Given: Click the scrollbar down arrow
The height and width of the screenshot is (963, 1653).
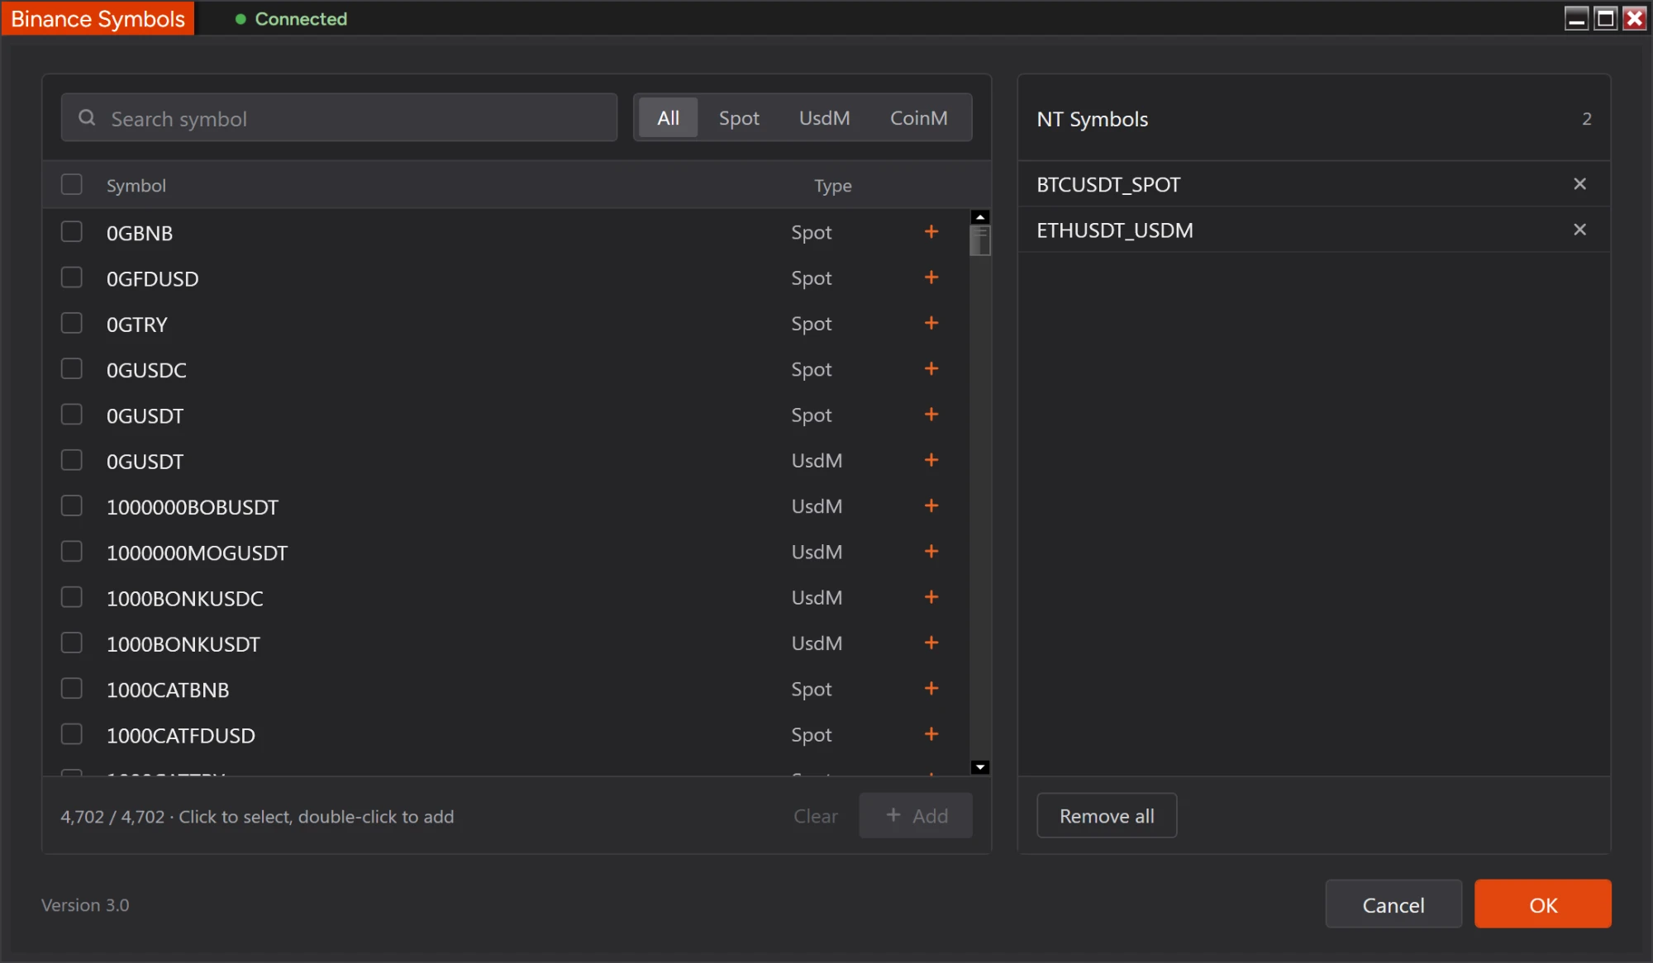Looking at the screenshot, I should 980,767.
